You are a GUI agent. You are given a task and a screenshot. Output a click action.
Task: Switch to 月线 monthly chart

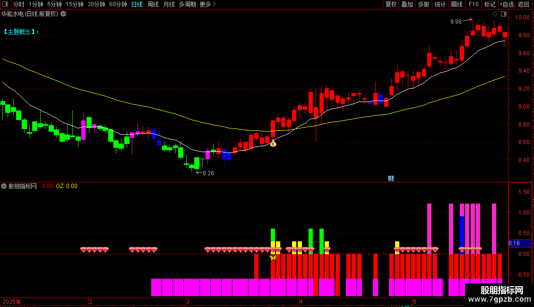169,4
